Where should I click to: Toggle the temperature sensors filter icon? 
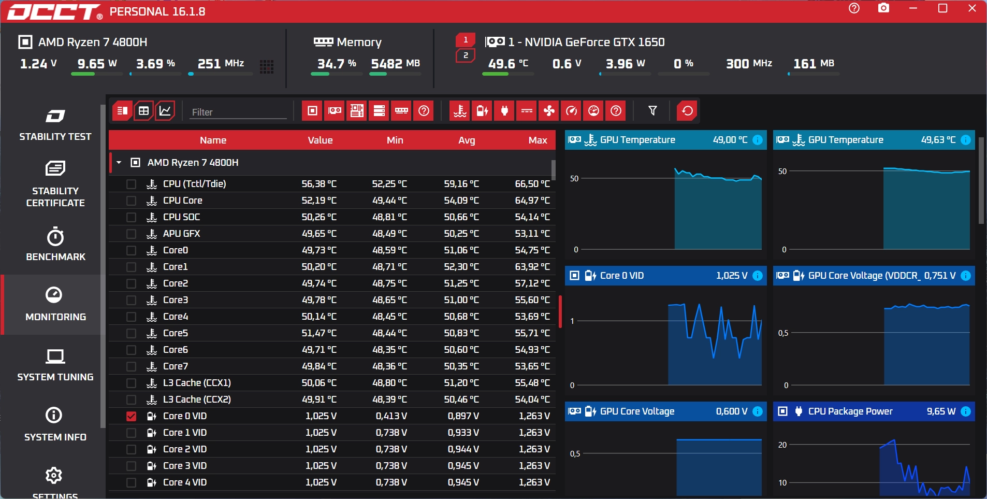click(x=460, y=111)
